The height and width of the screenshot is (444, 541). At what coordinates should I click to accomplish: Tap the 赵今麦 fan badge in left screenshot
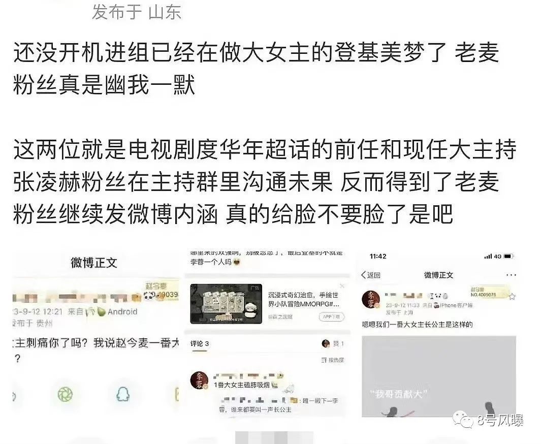coord(161,290)
